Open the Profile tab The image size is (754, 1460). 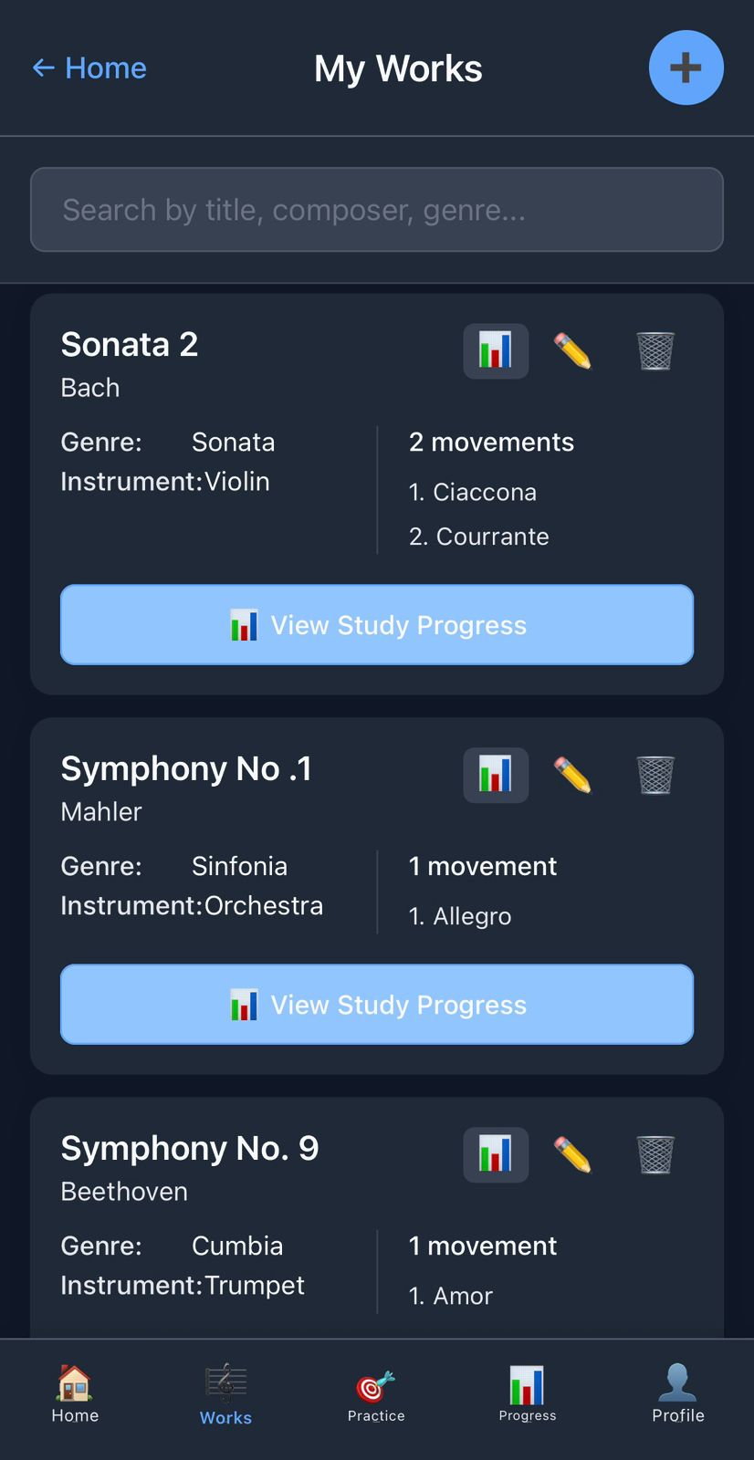(x=677, y=1394)
